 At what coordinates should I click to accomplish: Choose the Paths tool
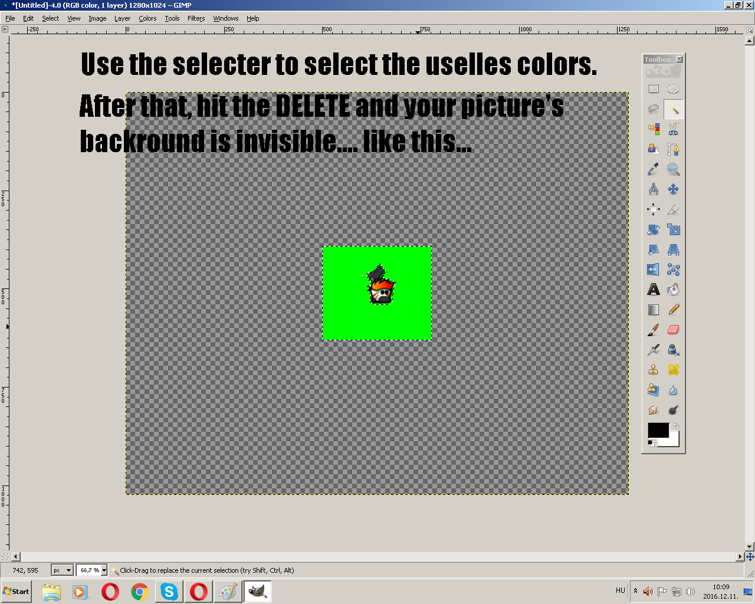(674, 149)
